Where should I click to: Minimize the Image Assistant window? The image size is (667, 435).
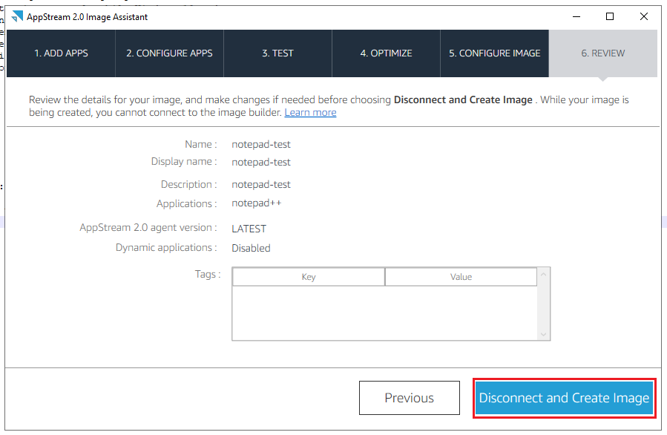point(576,16)
